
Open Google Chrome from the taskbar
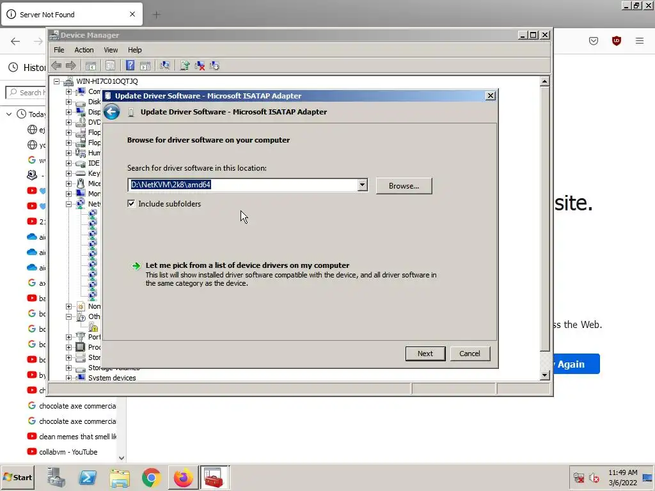pyautogui.click(x=151, y=477)
